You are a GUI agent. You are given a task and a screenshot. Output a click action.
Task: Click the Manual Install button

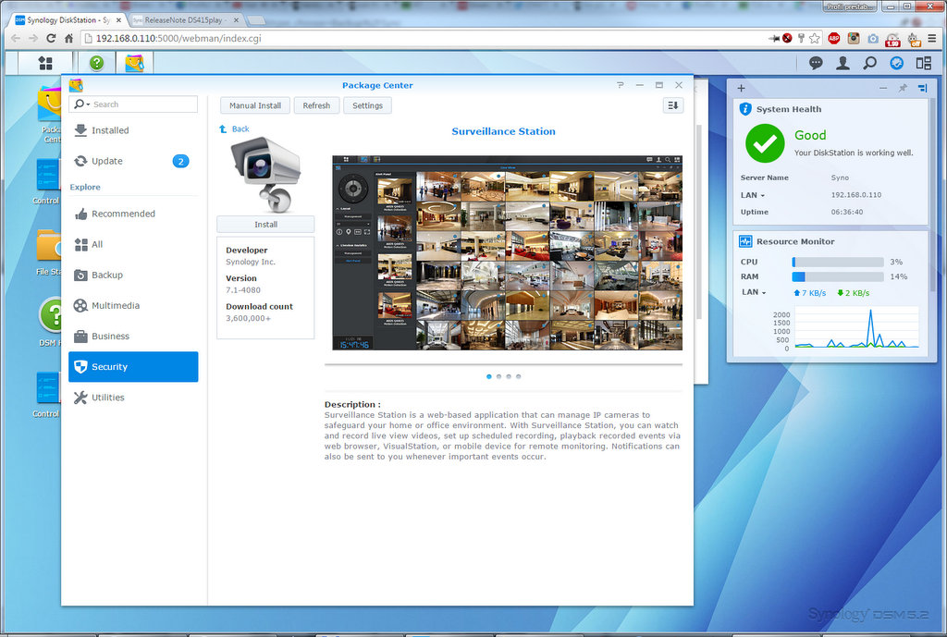pos(255,105)
